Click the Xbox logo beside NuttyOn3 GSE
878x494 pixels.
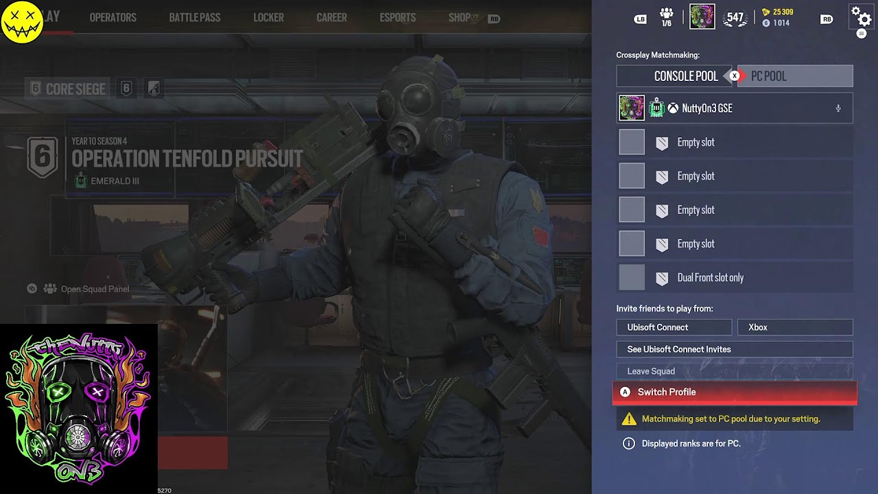pos(673,108)
